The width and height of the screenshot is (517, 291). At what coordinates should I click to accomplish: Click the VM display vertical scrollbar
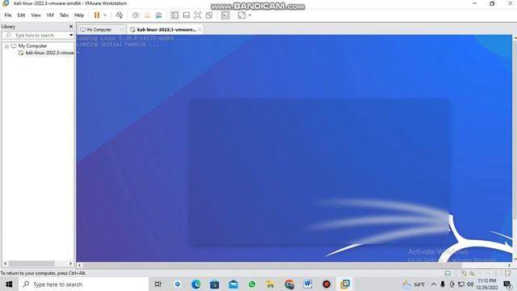(x=515, y=130)
